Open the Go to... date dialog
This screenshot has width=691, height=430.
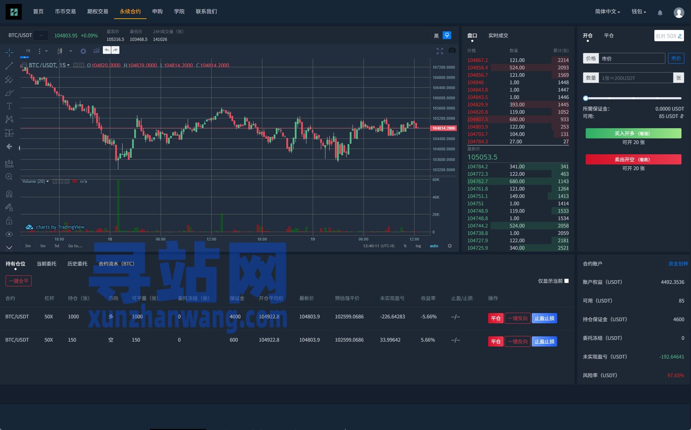pos(75,246)
